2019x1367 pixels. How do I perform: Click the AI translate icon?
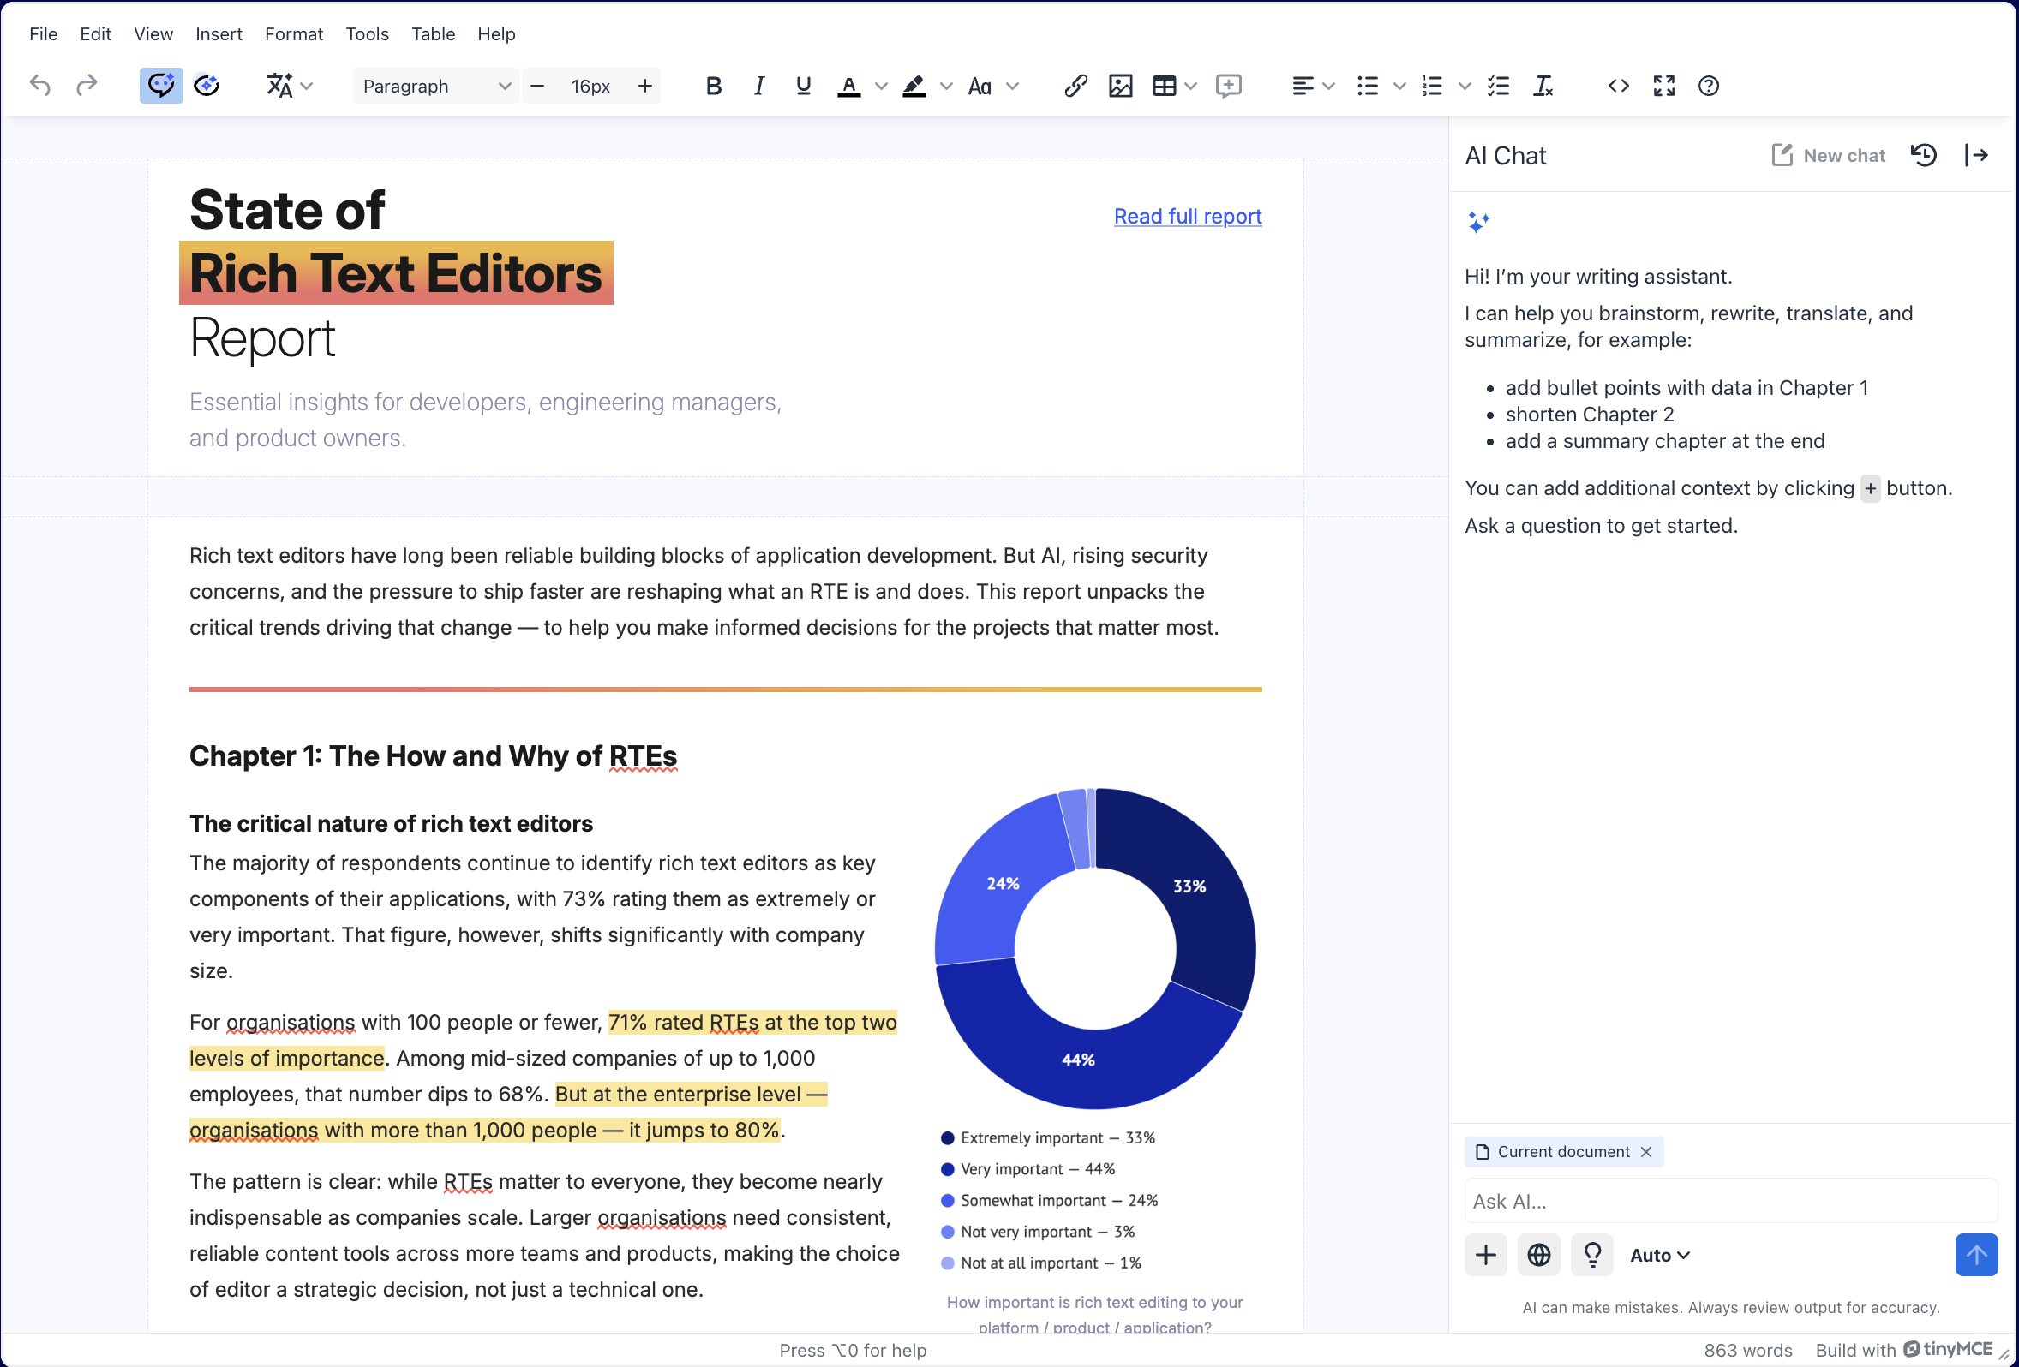[x=279, y=85]
